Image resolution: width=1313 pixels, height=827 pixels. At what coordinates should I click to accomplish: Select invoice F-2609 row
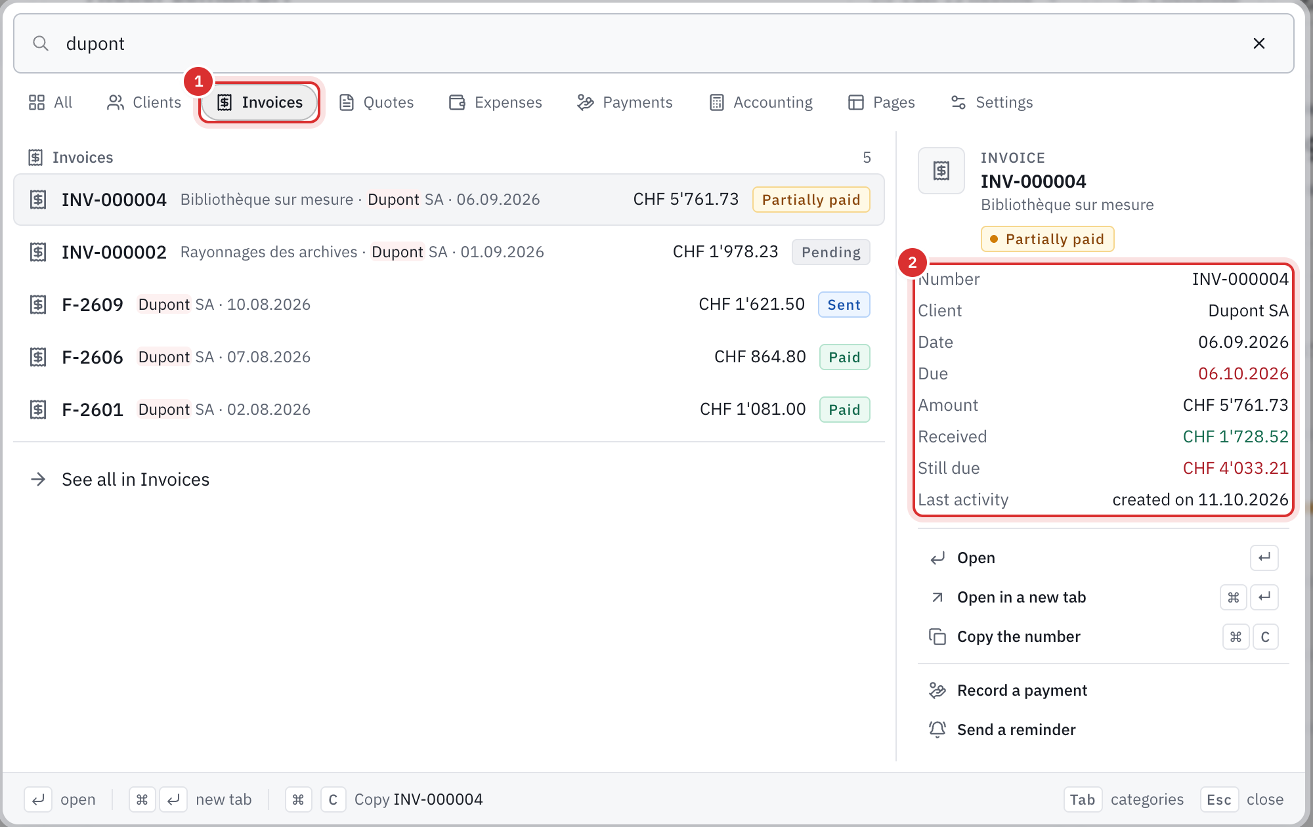coord(449,305)
